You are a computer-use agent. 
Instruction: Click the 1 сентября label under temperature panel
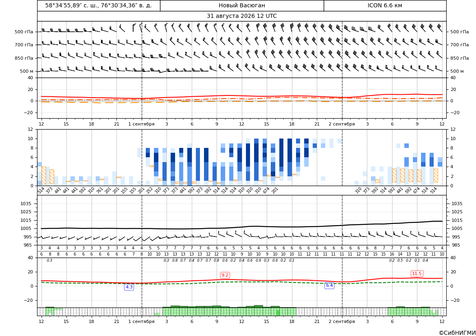click(x=141, y=124)
